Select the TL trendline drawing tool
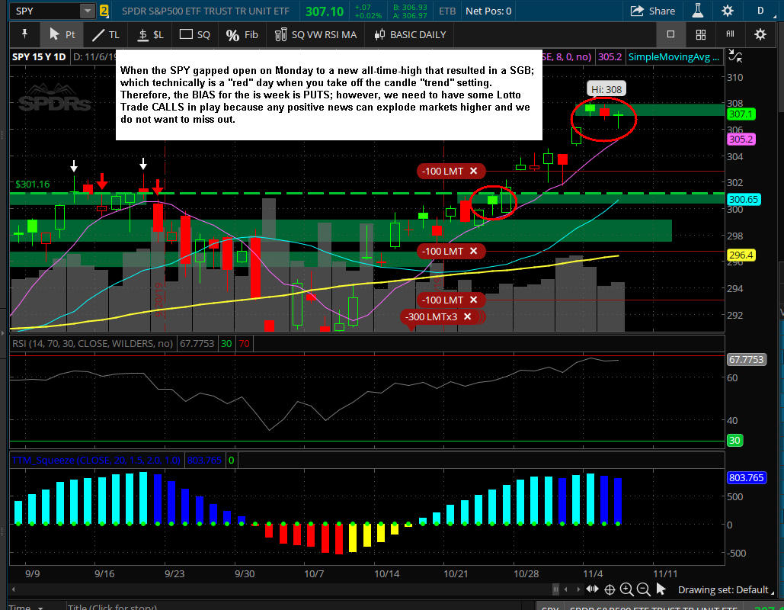Image resolution: width=784 pixels, height=610 pixels. point(105,34)
